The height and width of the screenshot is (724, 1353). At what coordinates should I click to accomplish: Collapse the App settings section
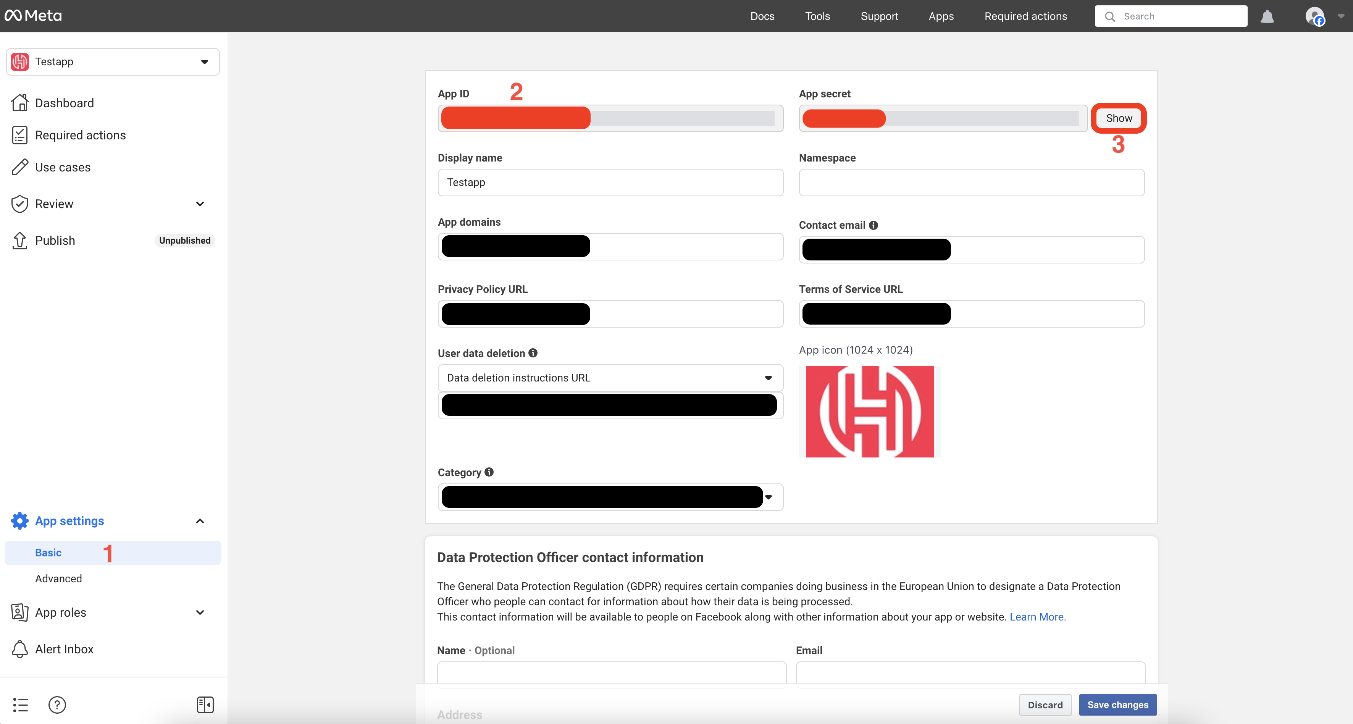pyautogui.click(x=200, y=521)
